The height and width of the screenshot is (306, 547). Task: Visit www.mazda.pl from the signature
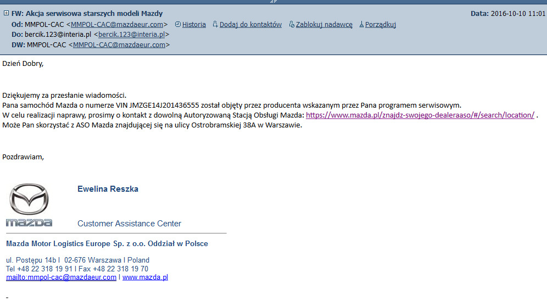click(x=145, y=277)
